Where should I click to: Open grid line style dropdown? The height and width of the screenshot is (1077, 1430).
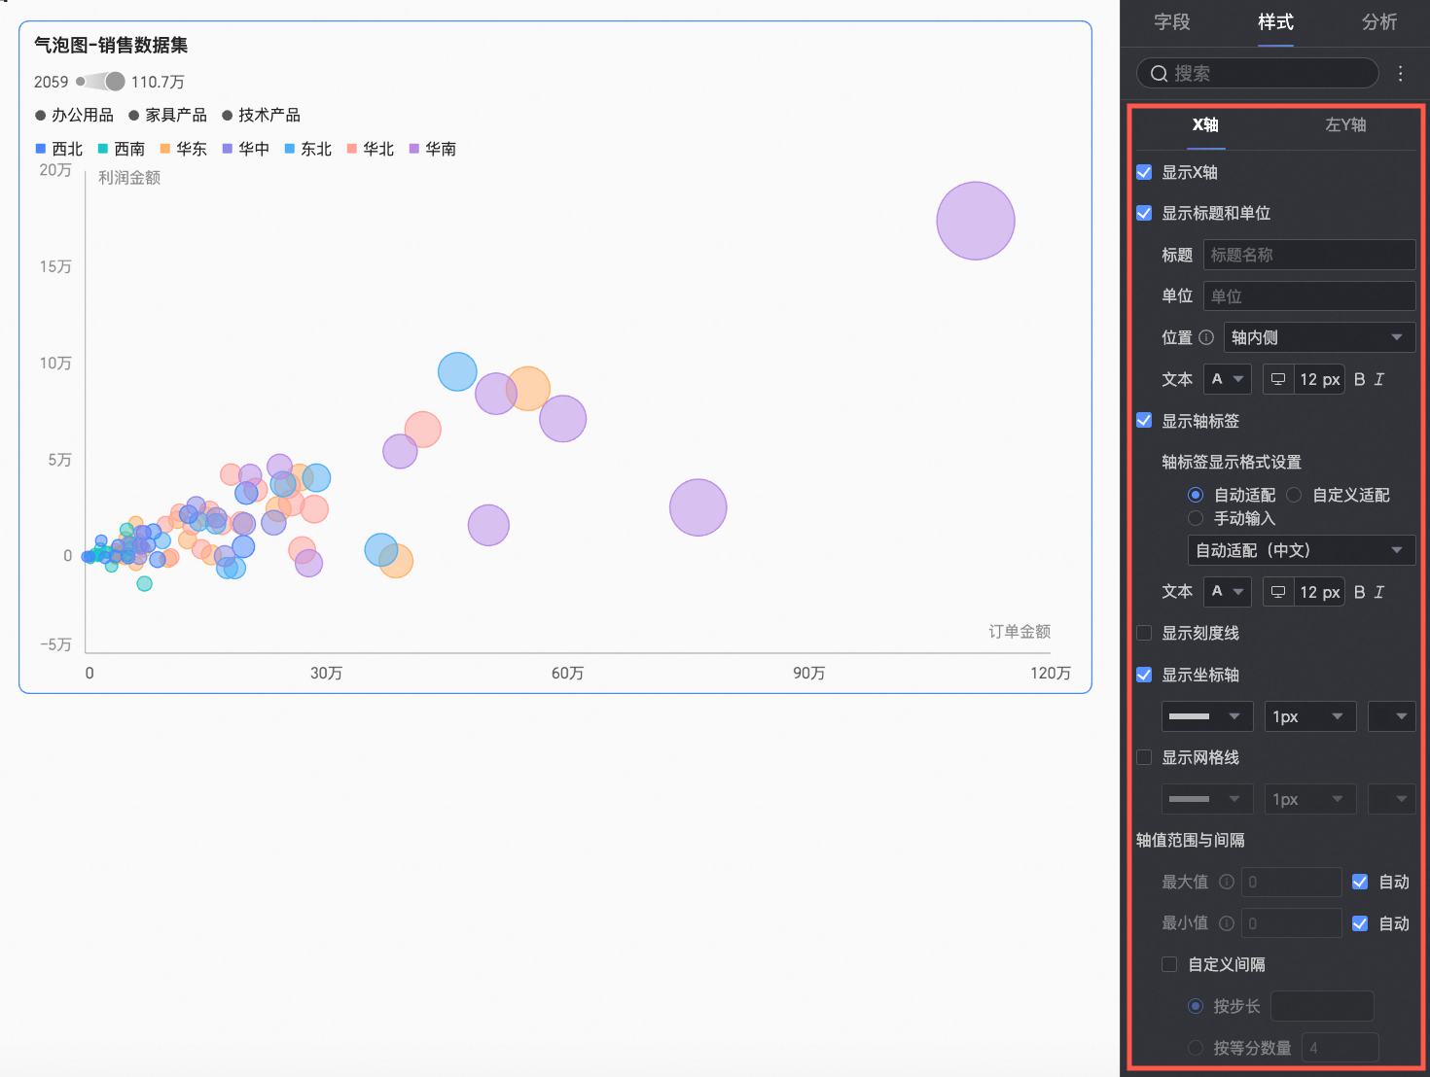pos(1207,799)
